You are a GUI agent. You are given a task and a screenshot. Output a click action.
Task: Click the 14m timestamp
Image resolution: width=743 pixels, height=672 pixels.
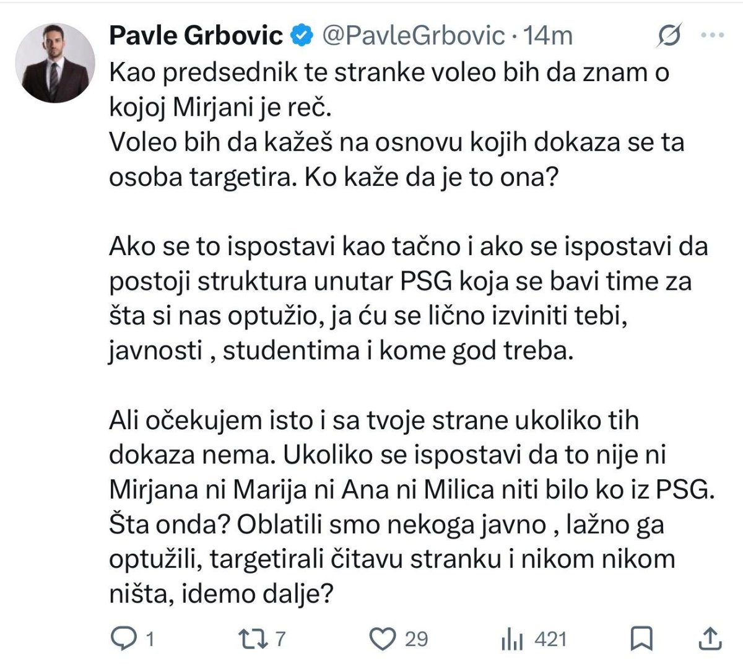click(549, 35)
